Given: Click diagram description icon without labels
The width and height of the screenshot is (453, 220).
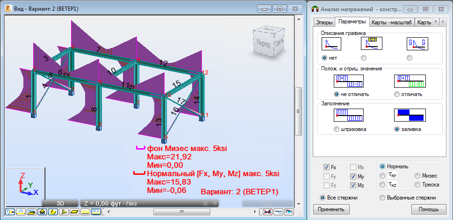Looking at the screenshot, I should click(x=331, y=44).
